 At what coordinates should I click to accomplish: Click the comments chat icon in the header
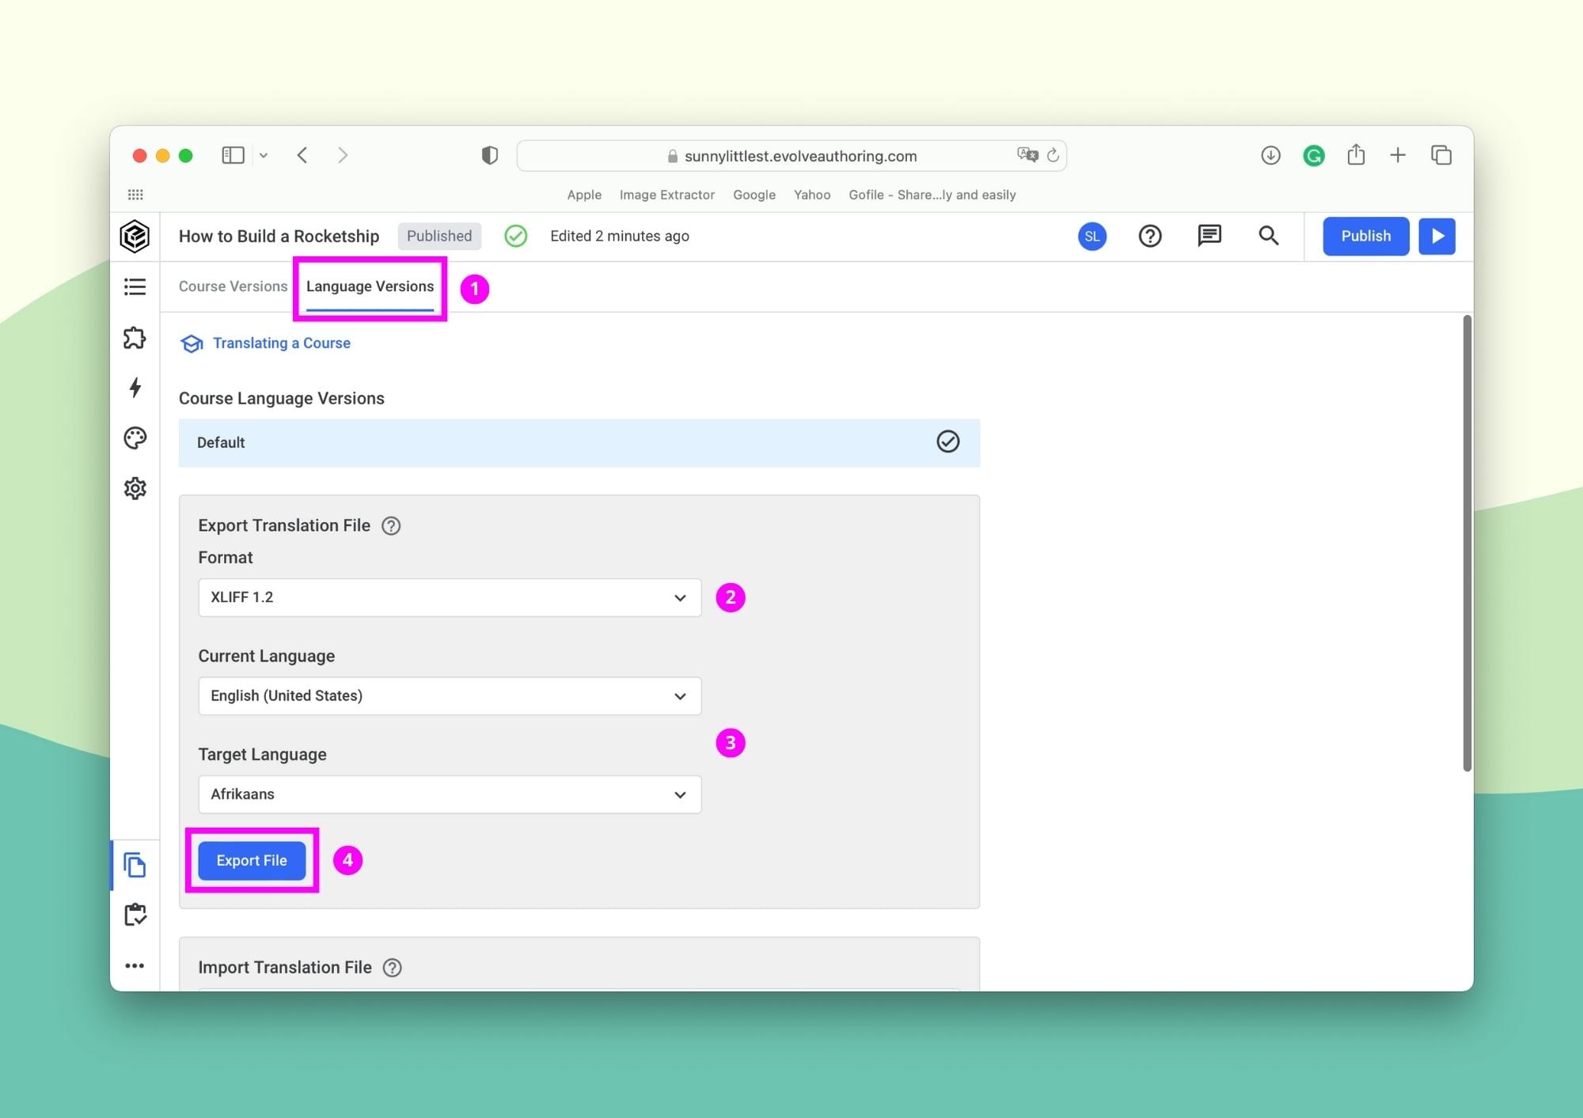click(x=1209, y=236)
